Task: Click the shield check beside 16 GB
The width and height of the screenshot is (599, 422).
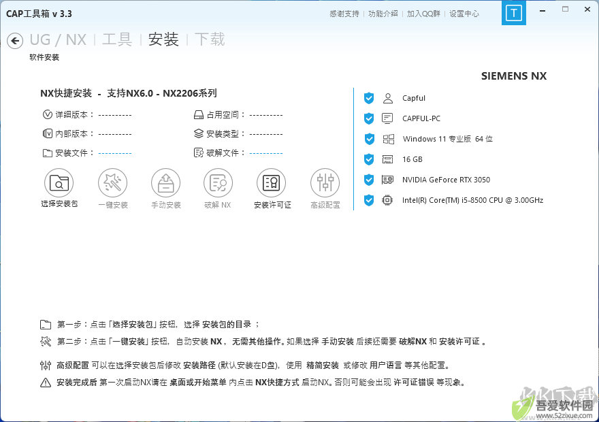Action: 369,159
